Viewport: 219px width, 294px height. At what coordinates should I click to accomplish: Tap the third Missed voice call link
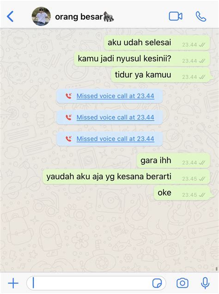click(116, 139)
